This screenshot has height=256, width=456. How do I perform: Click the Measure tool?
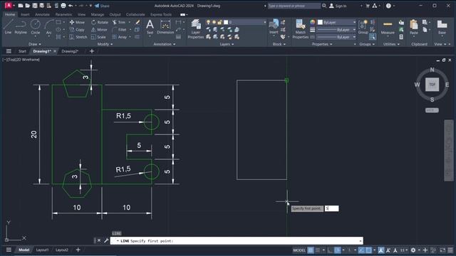[388, 27]
